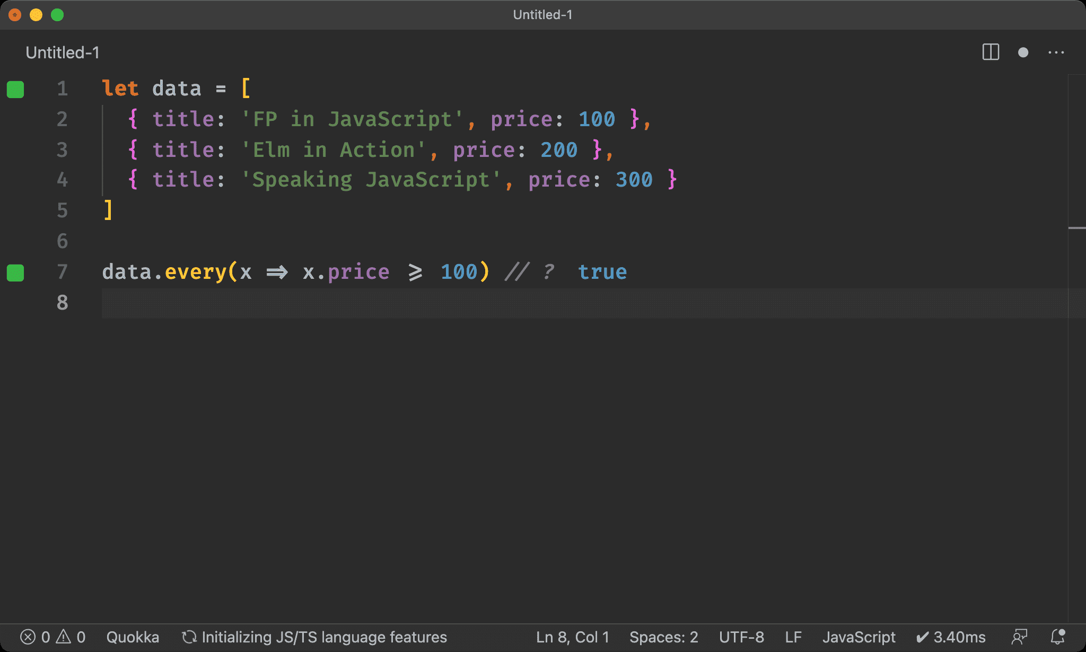Click the price value 100 on line 2
This screenshot has height=652, width=1086.
(x=597, y=119)
